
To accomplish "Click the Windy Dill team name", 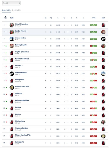I will [19, 94].
